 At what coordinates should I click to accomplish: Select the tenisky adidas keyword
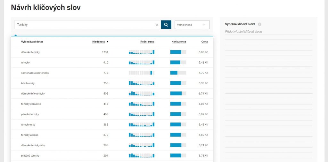coord(30,135)
